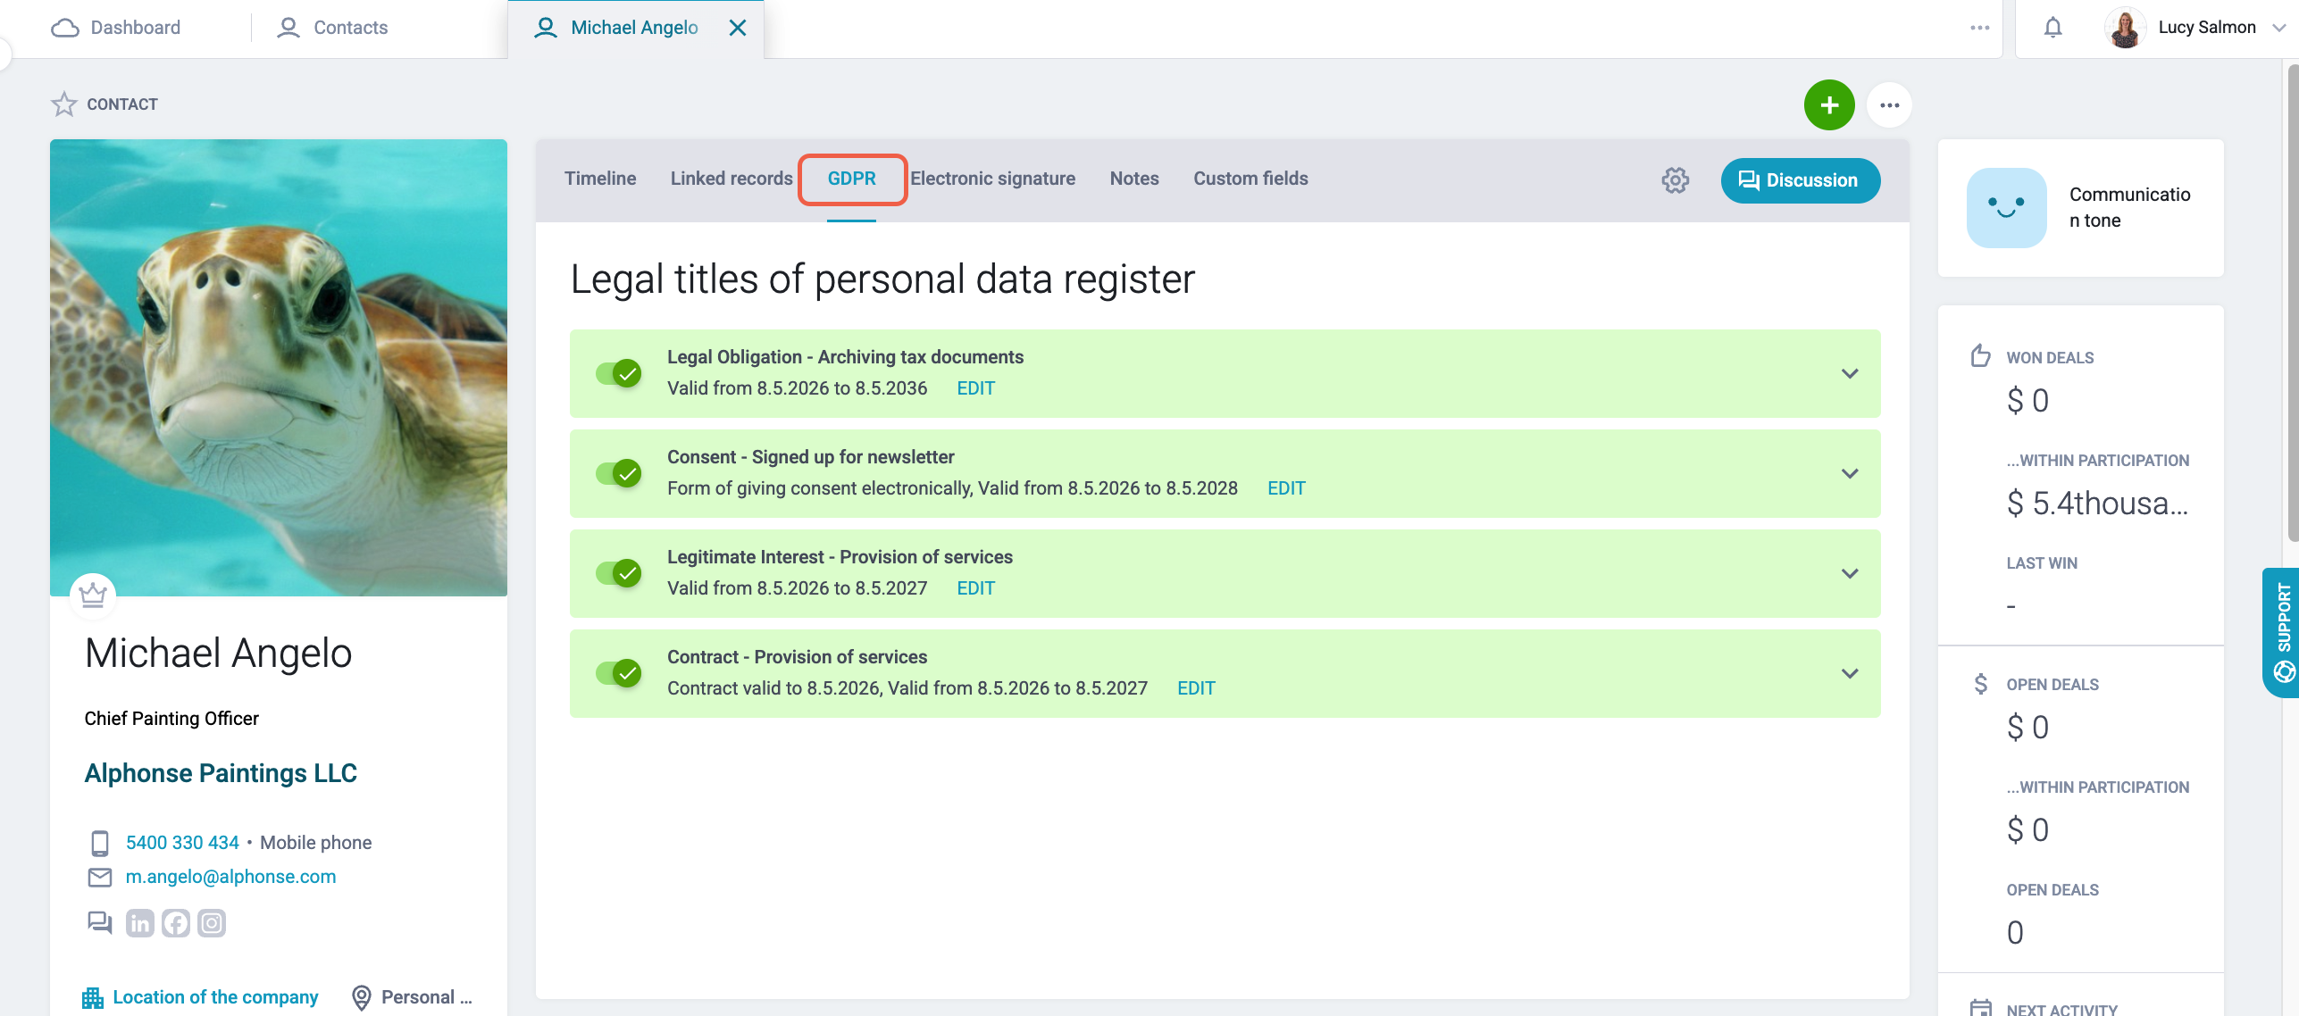Image resolution: width=2299 pixels, height=1016 pixels.
Task: Open the GDPR tab settings gear
Action: click(1676, 180)
